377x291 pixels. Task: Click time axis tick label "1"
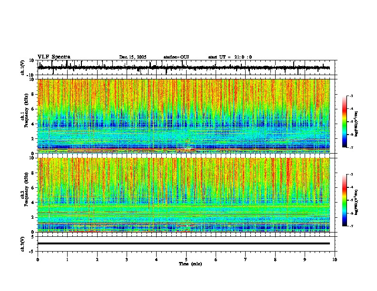click(68, 260)
